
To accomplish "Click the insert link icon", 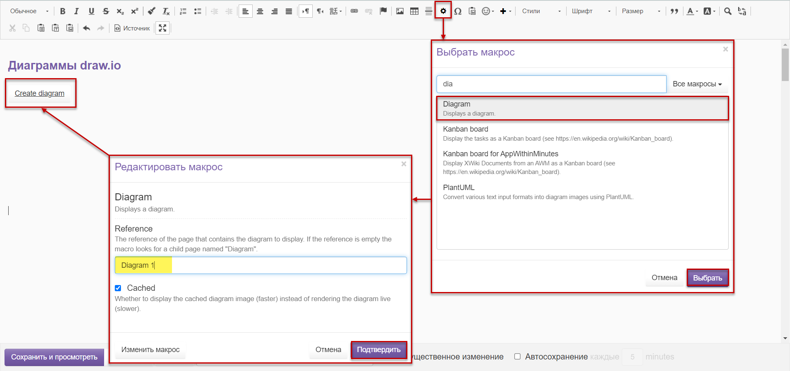I will (x=354, y=11).
